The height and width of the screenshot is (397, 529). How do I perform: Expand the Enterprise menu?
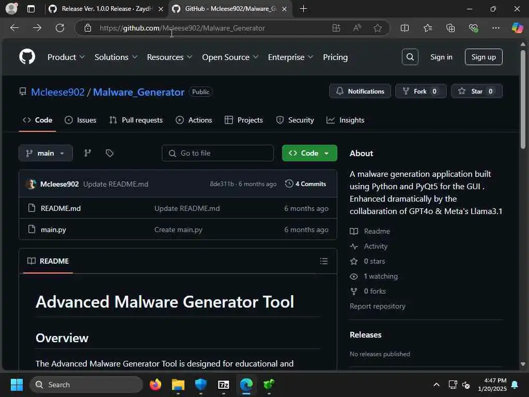tap(290, 57)
